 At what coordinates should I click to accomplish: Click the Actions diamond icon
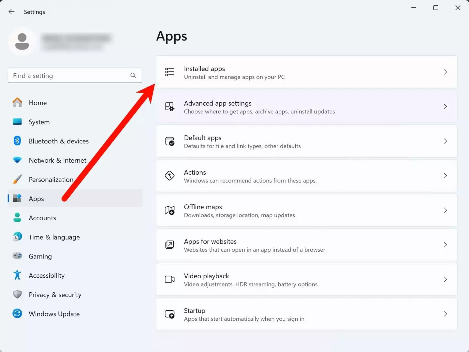point(170,176)
